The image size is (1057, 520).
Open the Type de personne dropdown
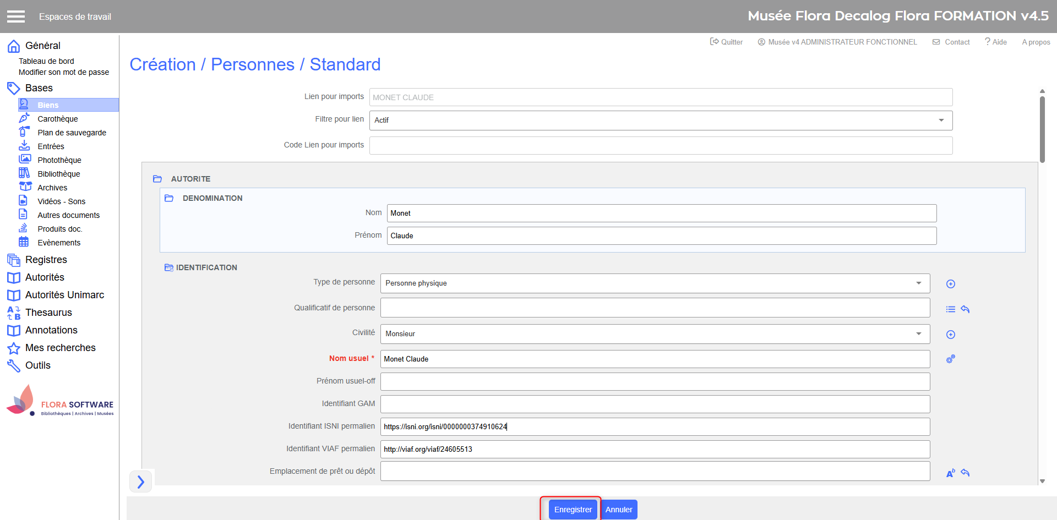click(x=655, y=283)
